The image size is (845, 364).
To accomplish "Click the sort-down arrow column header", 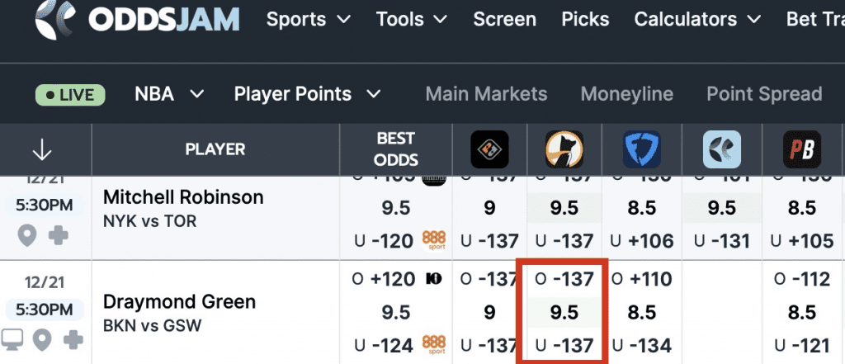I will click(41, 149).
